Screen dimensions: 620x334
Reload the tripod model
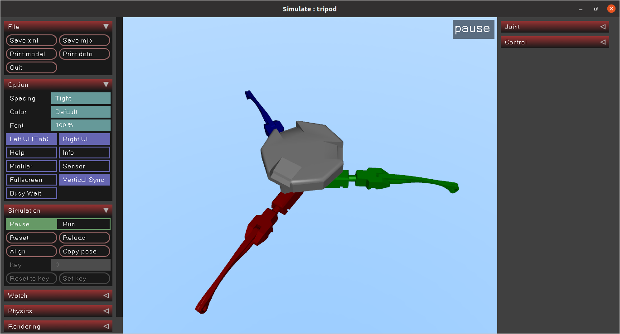(x=84, y=238)
